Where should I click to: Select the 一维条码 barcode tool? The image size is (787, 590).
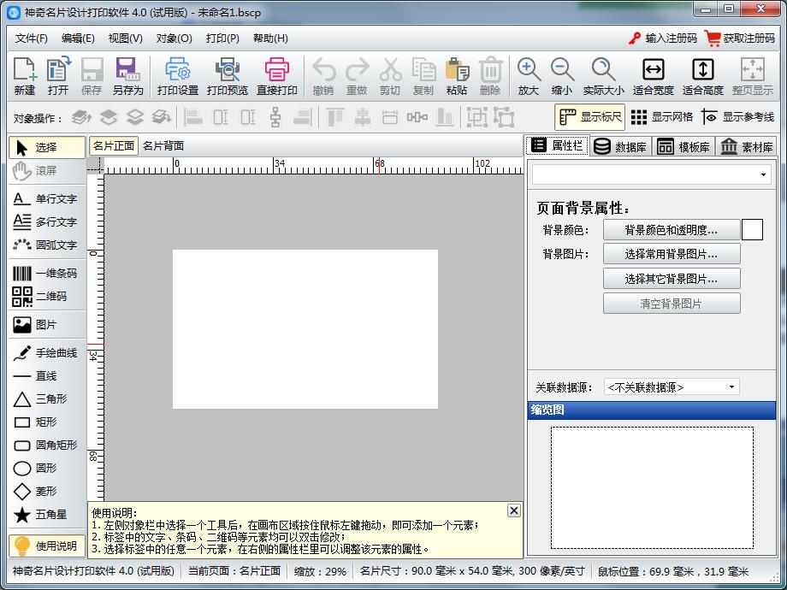tap(48, 274)
